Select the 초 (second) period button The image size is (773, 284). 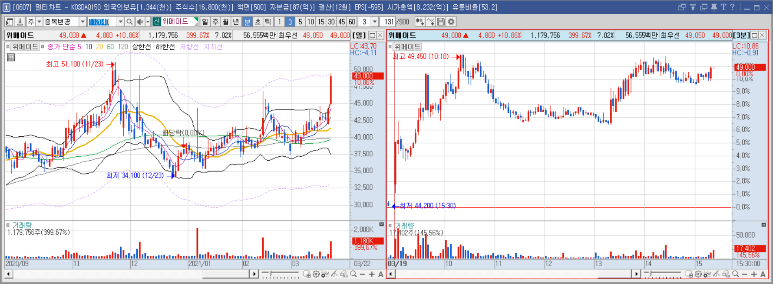(258, 22)
